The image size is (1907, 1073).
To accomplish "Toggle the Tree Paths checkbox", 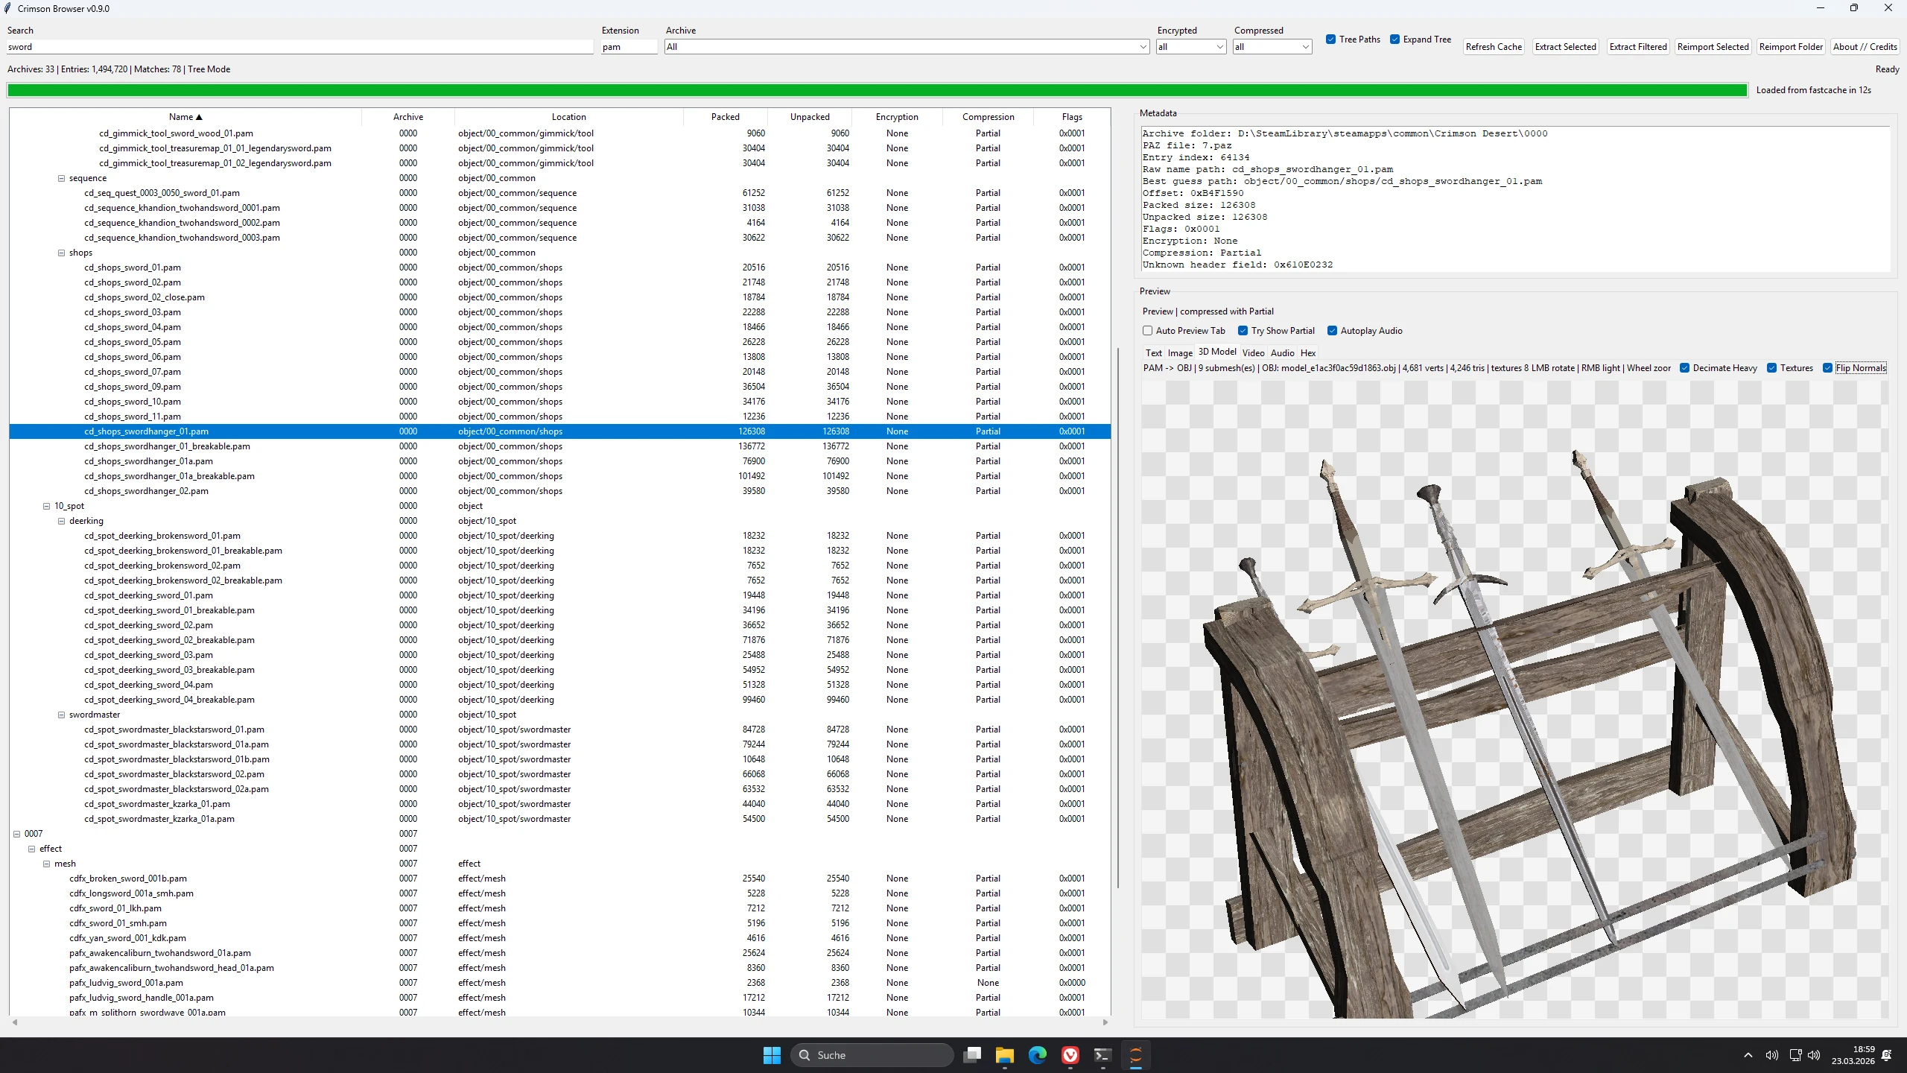I will [x=1330, y=39].
